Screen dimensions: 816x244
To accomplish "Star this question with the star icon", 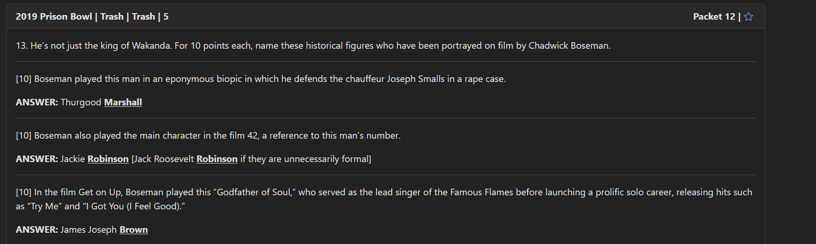I will 749,17.
